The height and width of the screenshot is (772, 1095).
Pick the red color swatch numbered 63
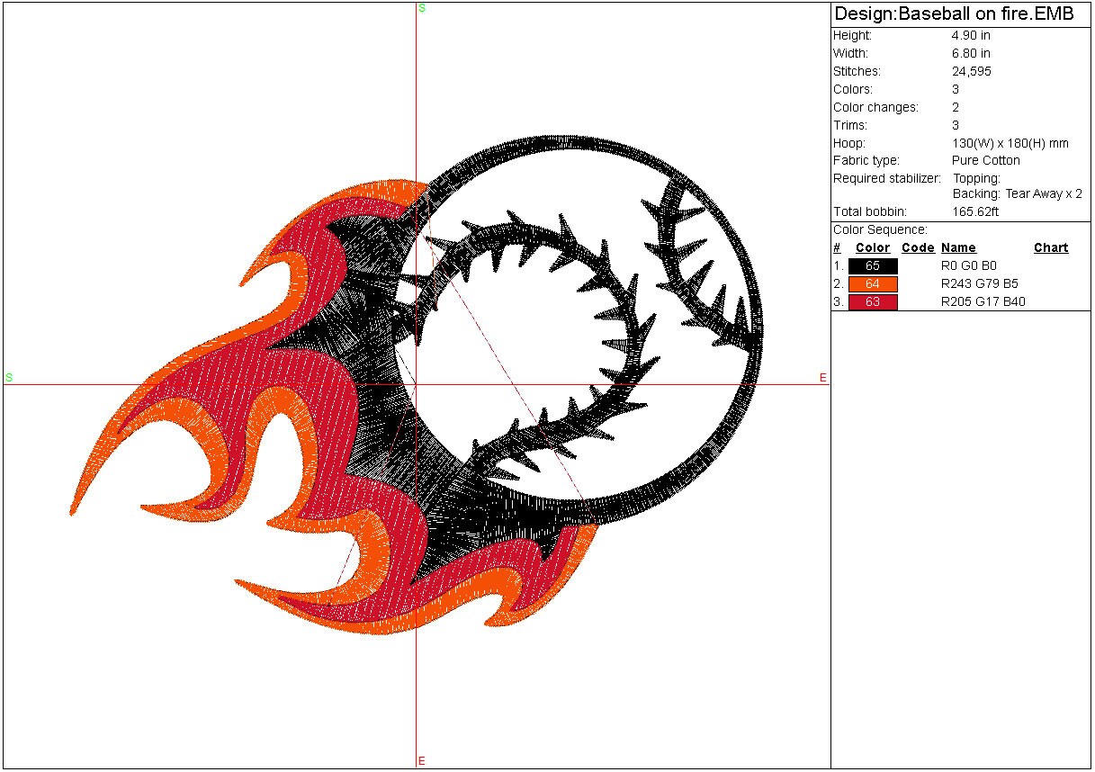pos(873,302)
